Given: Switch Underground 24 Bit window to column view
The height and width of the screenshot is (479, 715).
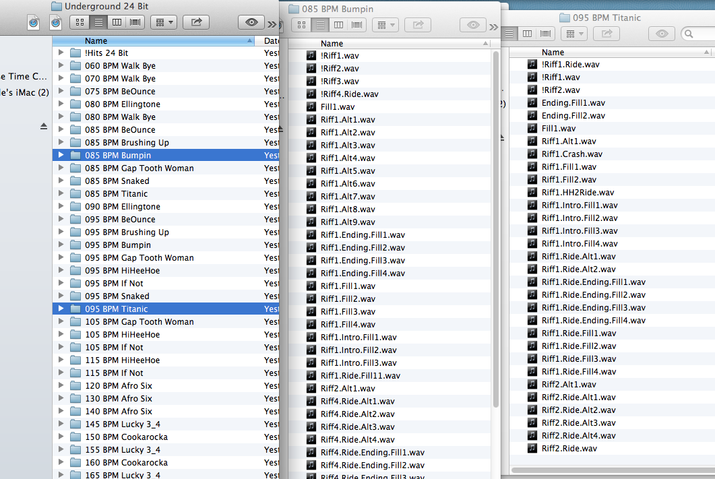Looking at the screenshot, I should coord(117,22).
